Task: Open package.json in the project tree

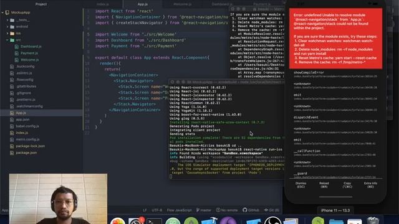Action: 26,152
